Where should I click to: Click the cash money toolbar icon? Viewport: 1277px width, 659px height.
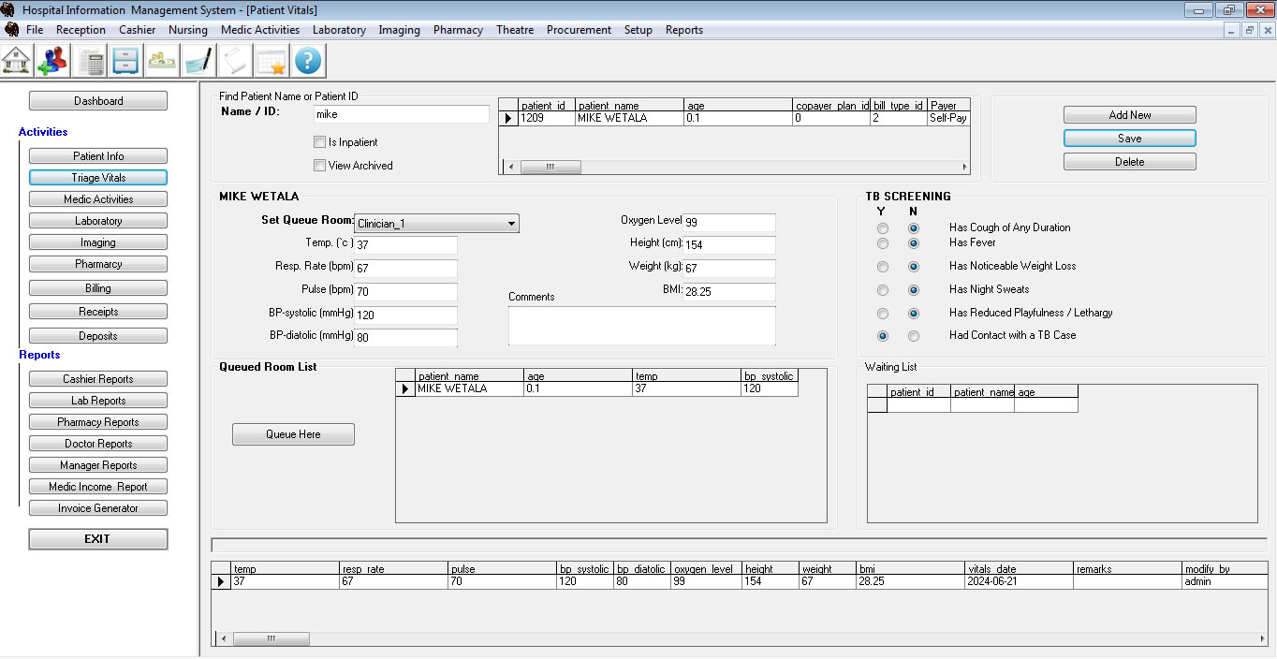point(162,61)
